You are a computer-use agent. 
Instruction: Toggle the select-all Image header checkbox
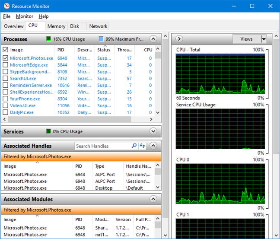click(5, 50)
